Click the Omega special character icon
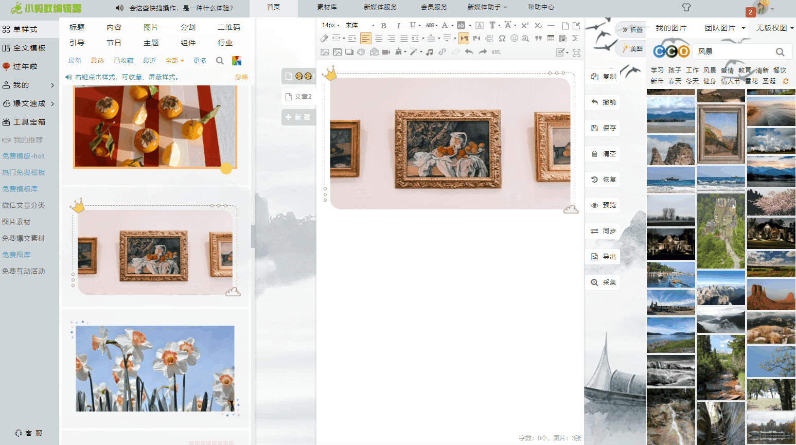The width and height of the screenshot is (796, 445). pyautogui.click(x=502, y=38)
